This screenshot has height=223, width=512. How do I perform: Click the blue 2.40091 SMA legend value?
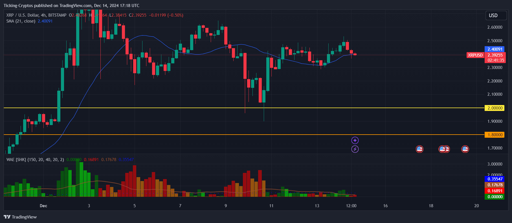click(x=45, y=21)
